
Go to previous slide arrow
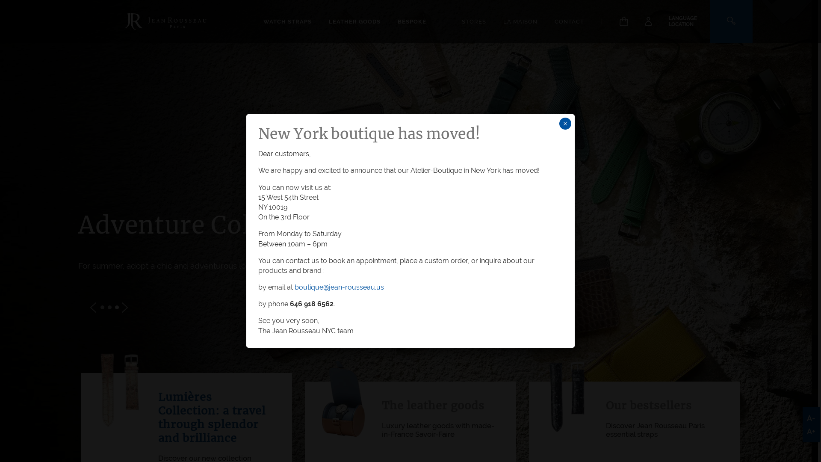(x=93, y=308)
